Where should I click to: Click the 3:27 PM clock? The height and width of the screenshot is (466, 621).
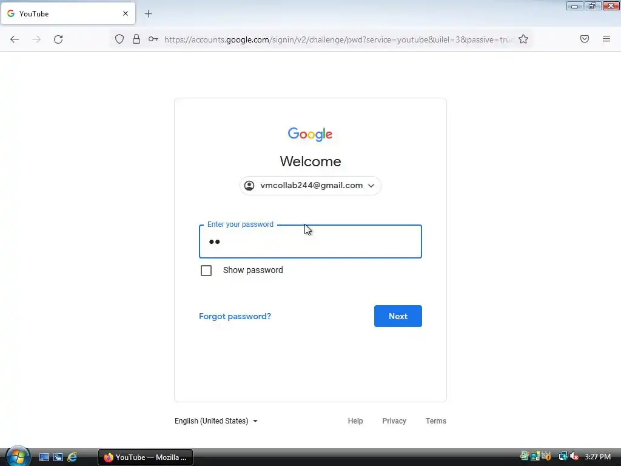[597, 456]
